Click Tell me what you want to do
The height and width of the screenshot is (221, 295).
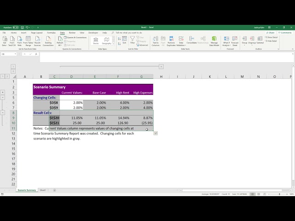click(129, 33)
